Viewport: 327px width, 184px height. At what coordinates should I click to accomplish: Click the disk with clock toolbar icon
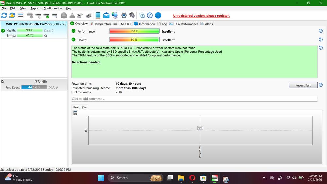[38, 15]
